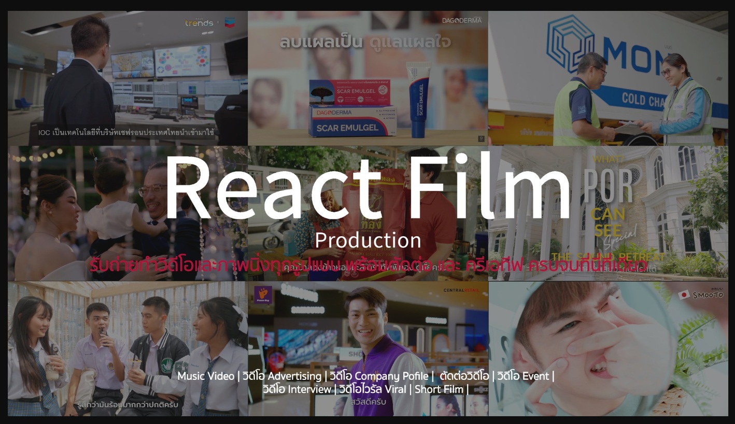The height and width of the screenshot is (424, 735).
Task: Click the purple Power Buy logo
Action: coord(263,295)
